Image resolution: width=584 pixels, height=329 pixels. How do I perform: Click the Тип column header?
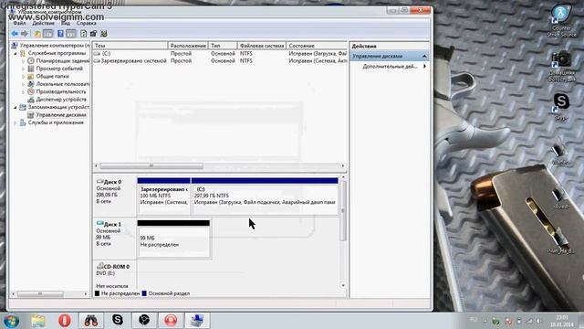tap(223, 46)
